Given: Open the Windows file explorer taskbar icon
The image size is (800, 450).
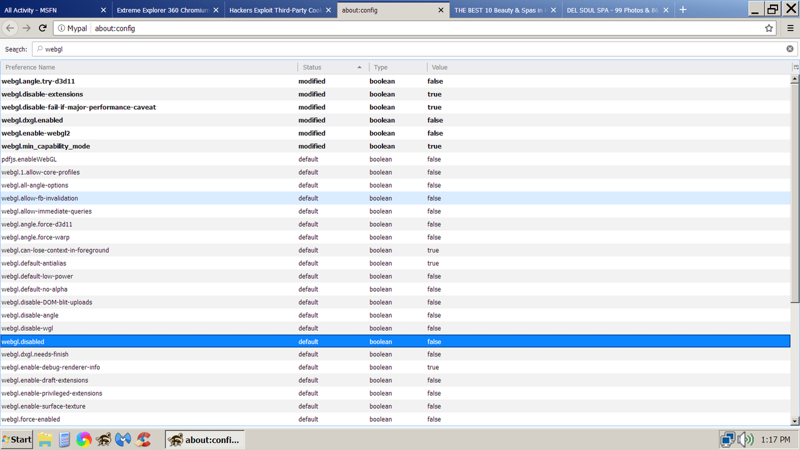Looking at the screenshot, I should coord(45,439).
